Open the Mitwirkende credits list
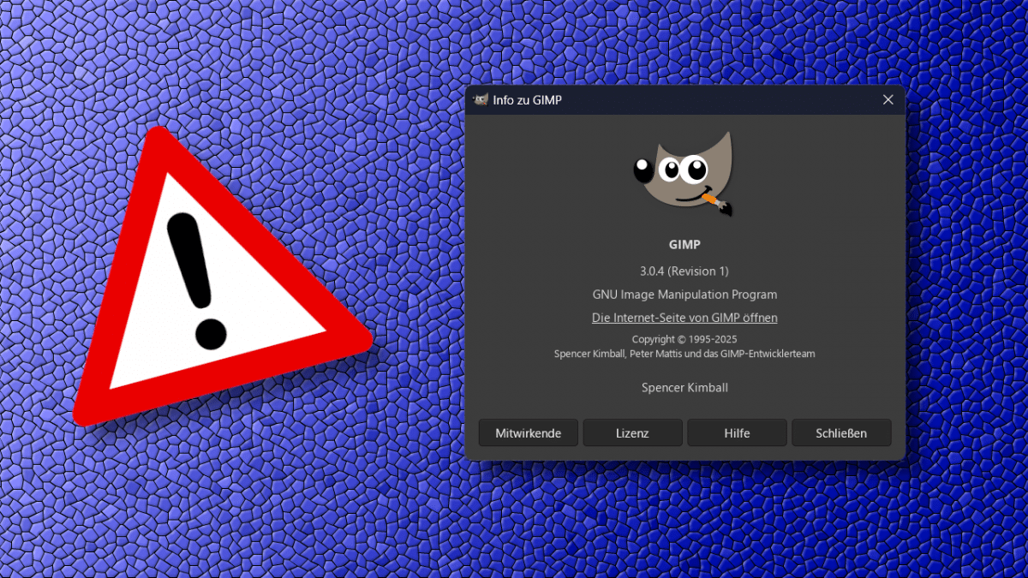 tap(528, 433)
